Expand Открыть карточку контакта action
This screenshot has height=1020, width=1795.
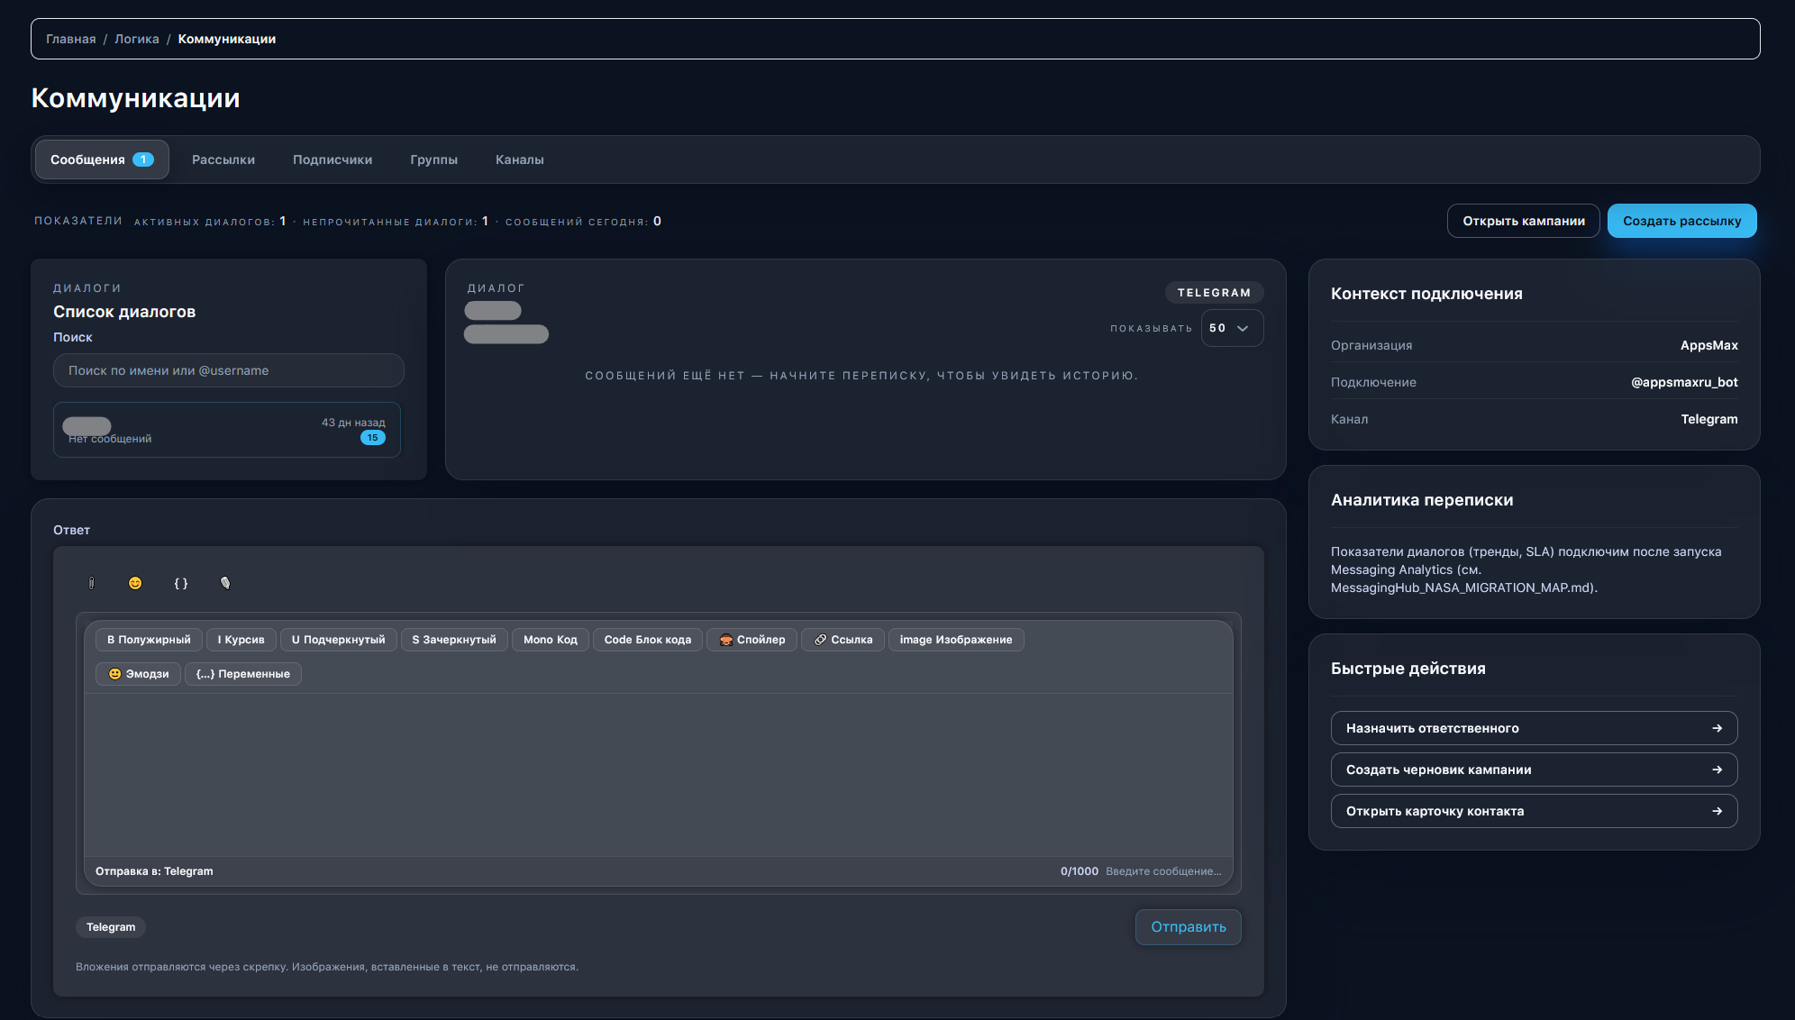click(x=1533, y=811)
